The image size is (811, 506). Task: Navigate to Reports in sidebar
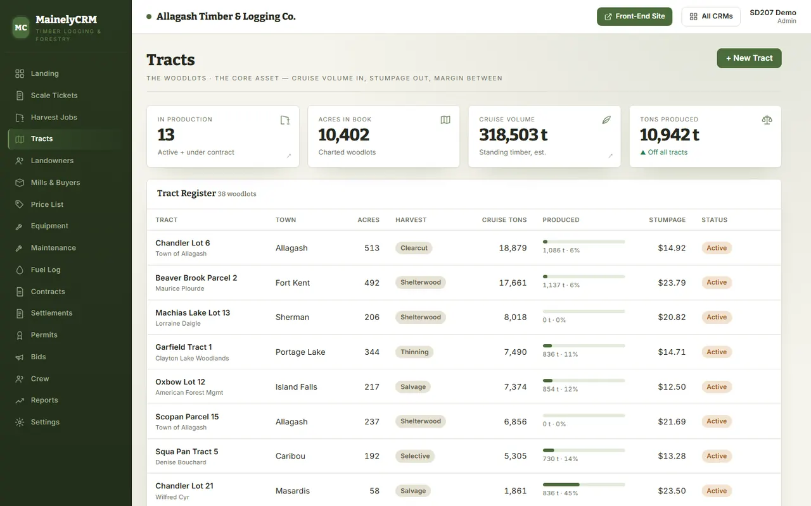pos(66,400)
